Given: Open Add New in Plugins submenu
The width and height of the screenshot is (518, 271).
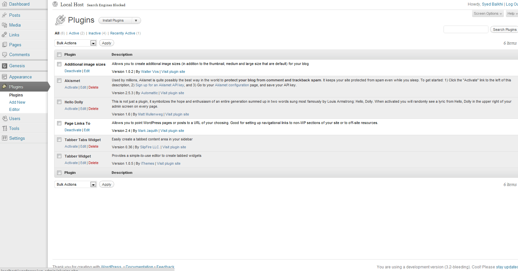Looking at the screenshot, I should pyautogui.click(x=17, y=102).
